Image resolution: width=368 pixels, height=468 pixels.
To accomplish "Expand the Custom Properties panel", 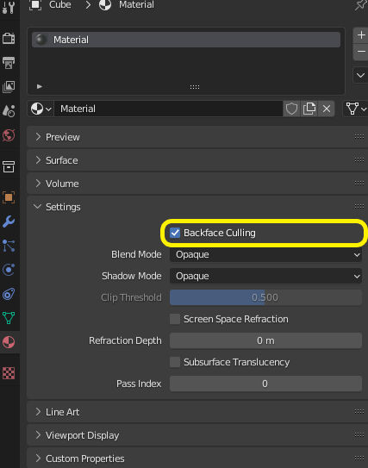I will pos(197,459).
